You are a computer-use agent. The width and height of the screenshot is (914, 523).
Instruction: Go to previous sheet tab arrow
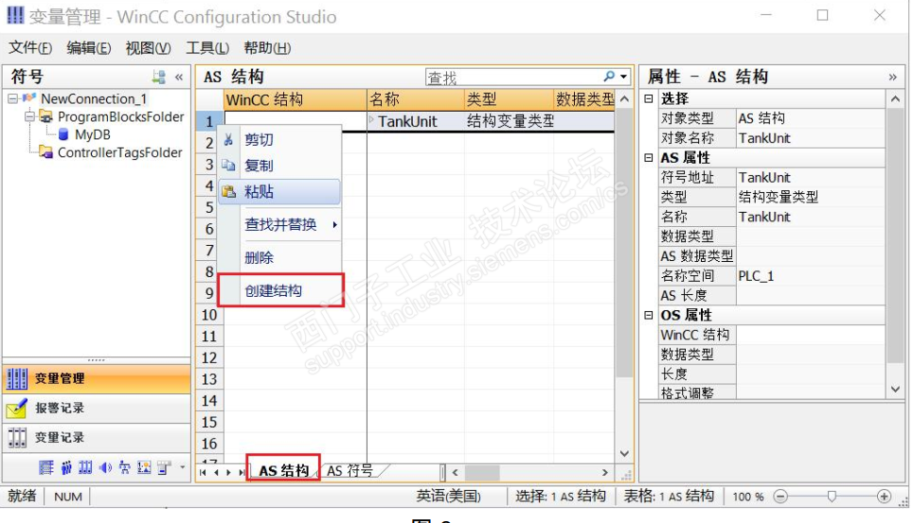pyautogui.click(x=216, y=472)
